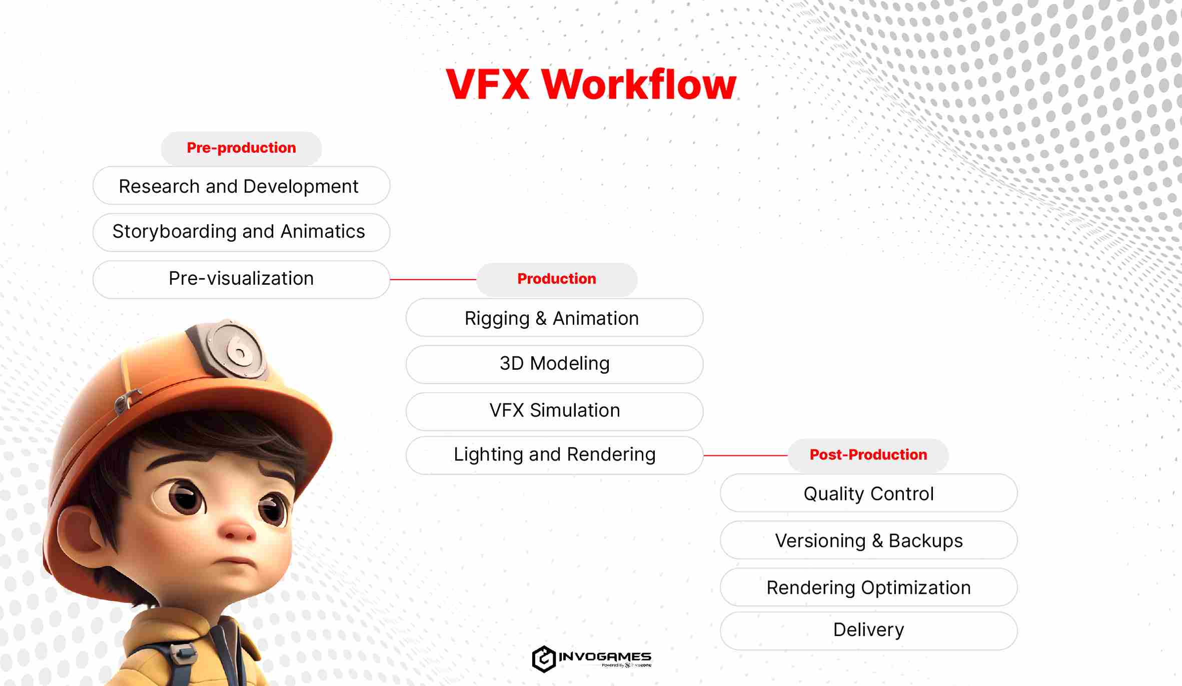The width and height of the screenshot is (1182, 686).
Task: Click the dotted background pattern area
Action: (1061, 123)
